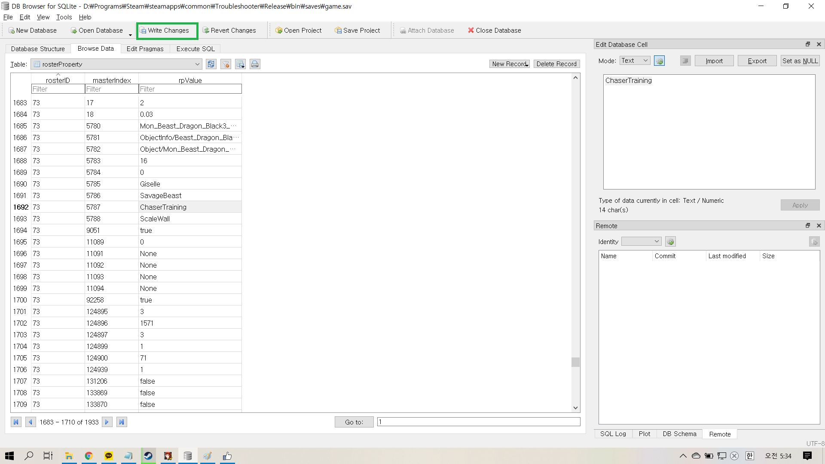Click the save table as icon
This screenshot has height=464, width=825.
coord(240,64)
